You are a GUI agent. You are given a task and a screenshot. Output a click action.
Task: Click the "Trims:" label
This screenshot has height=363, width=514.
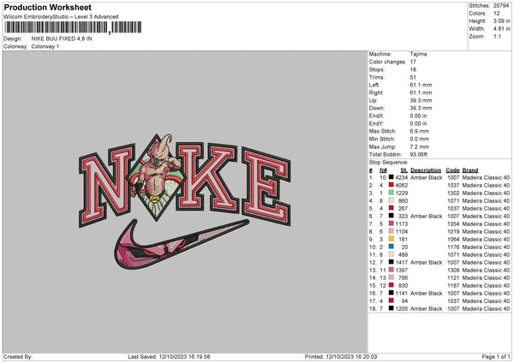(377, 77)
